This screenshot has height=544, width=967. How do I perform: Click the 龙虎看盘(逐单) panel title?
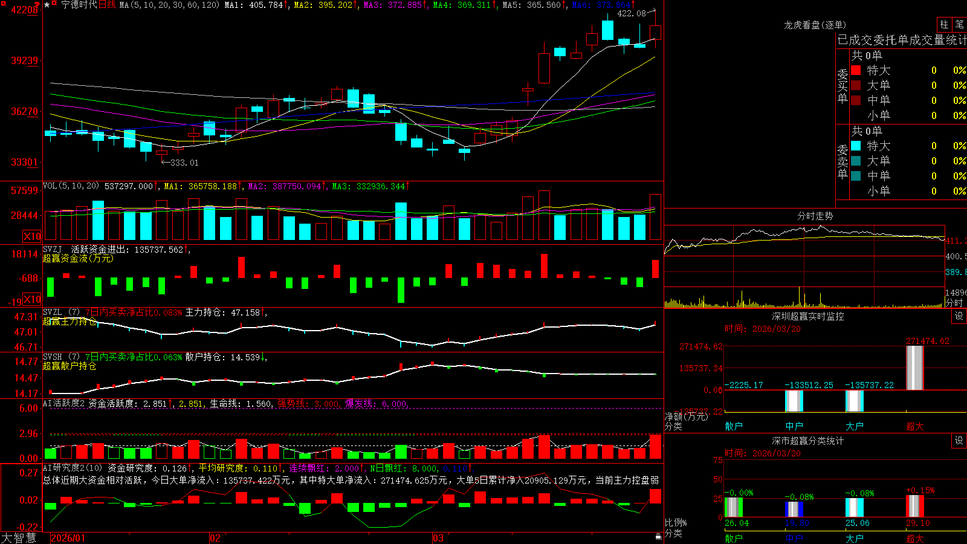coord(815,25)
